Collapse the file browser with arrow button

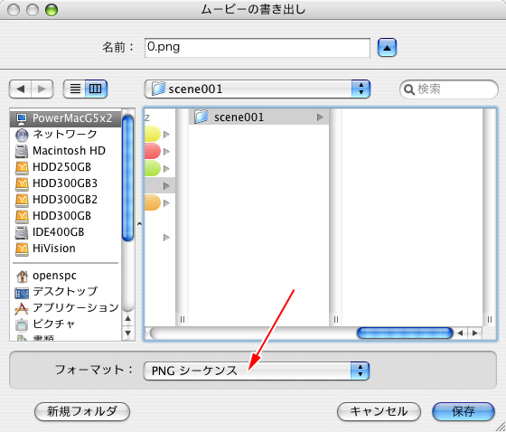(x=387, y=48)
